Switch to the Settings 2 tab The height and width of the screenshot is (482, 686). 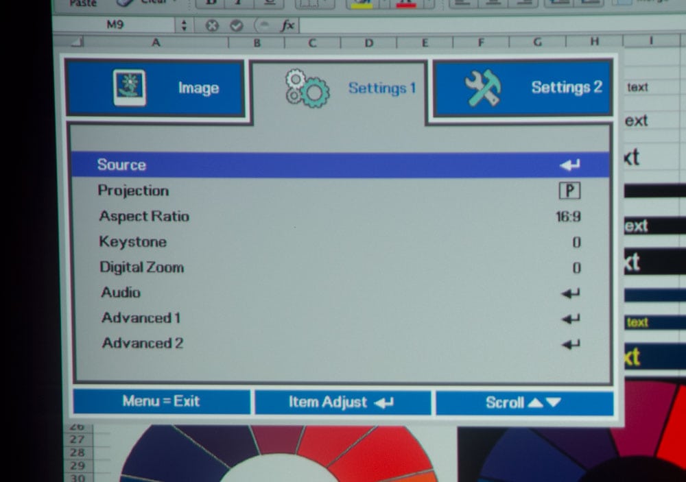[x=523, y=88]
